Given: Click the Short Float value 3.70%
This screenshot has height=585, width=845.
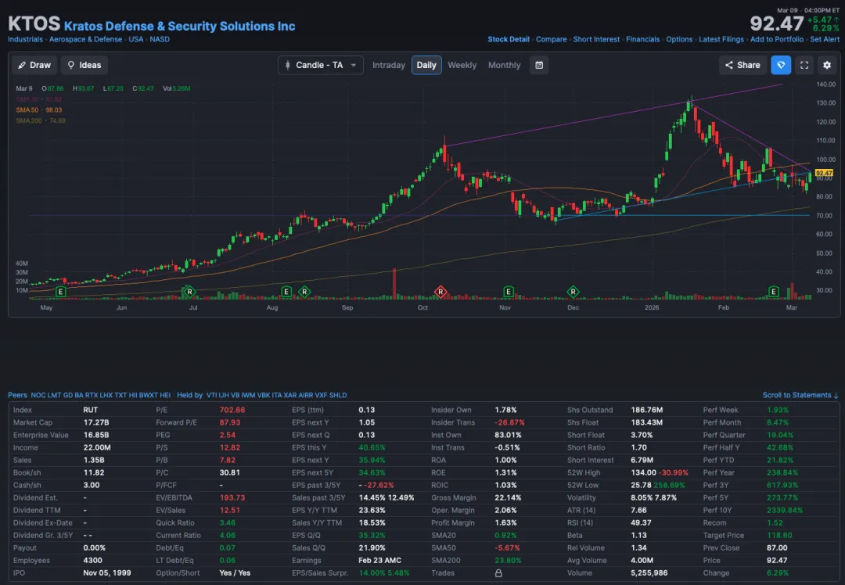Looking at the screenshot, I should pos(642,435).
